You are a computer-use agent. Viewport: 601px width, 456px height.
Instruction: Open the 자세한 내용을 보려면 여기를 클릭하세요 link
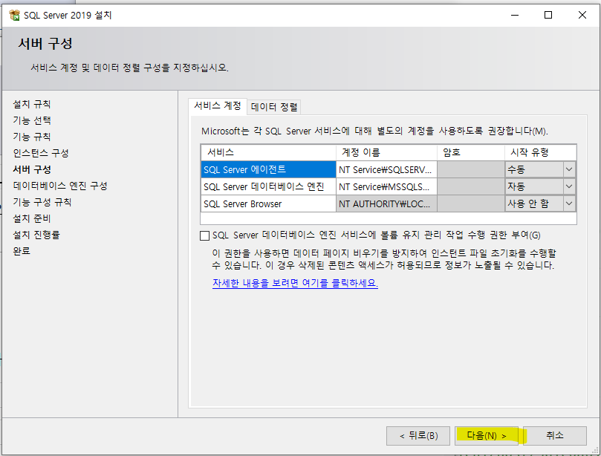point(295,283)
